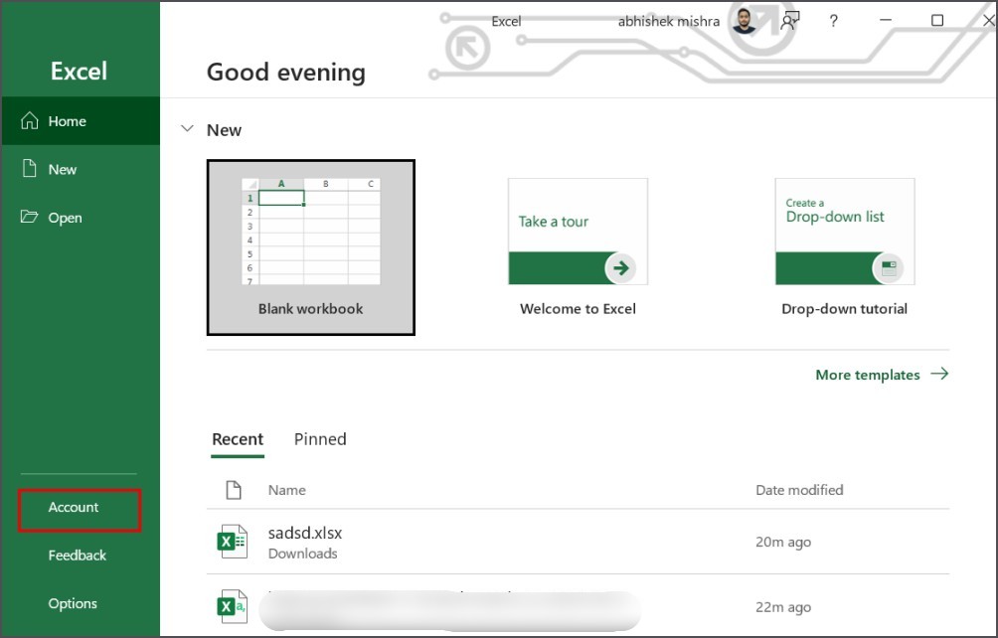The width and height of the screenshot is (998, 638).
Task: Click the More templates arrow icon
Action: pos(939,374)
